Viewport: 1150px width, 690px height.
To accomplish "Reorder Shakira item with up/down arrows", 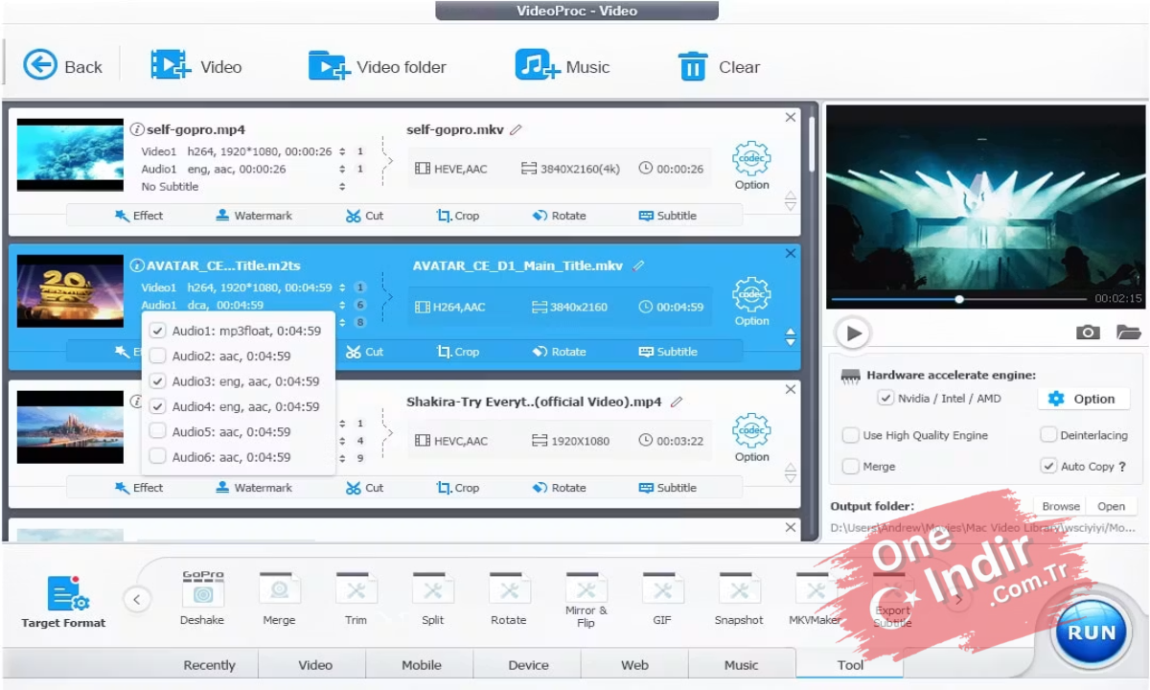I will coord(791,473).
